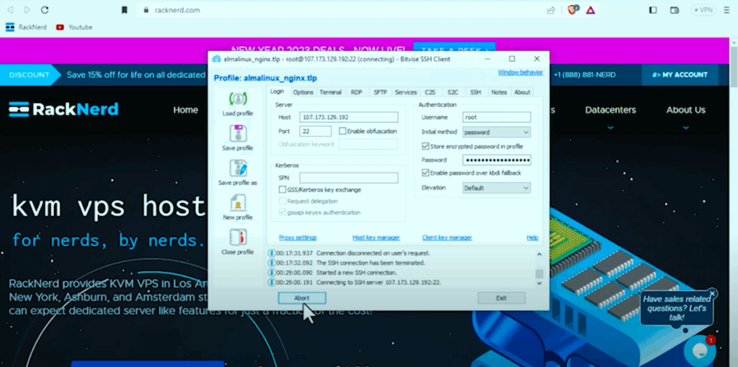738x367 pixels.
Task: Open the Host key manager link
Action: 376,237
